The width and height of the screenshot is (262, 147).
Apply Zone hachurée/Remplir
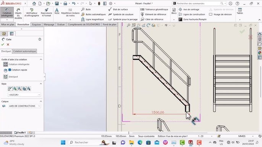coord(192,19)
